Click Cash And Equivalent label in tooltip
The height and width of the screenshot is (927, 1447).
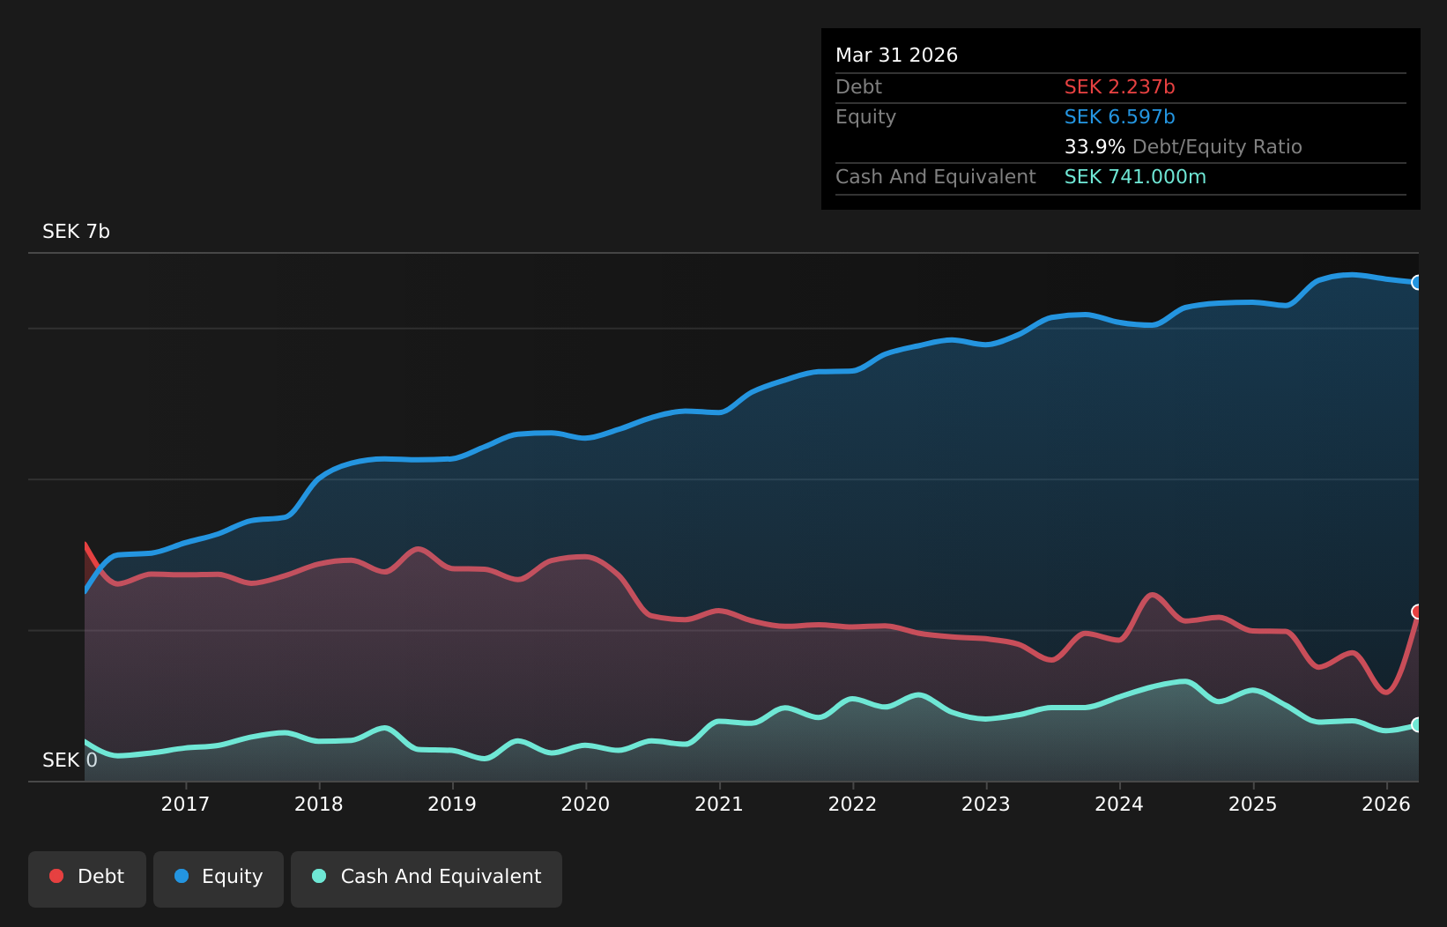935,177
